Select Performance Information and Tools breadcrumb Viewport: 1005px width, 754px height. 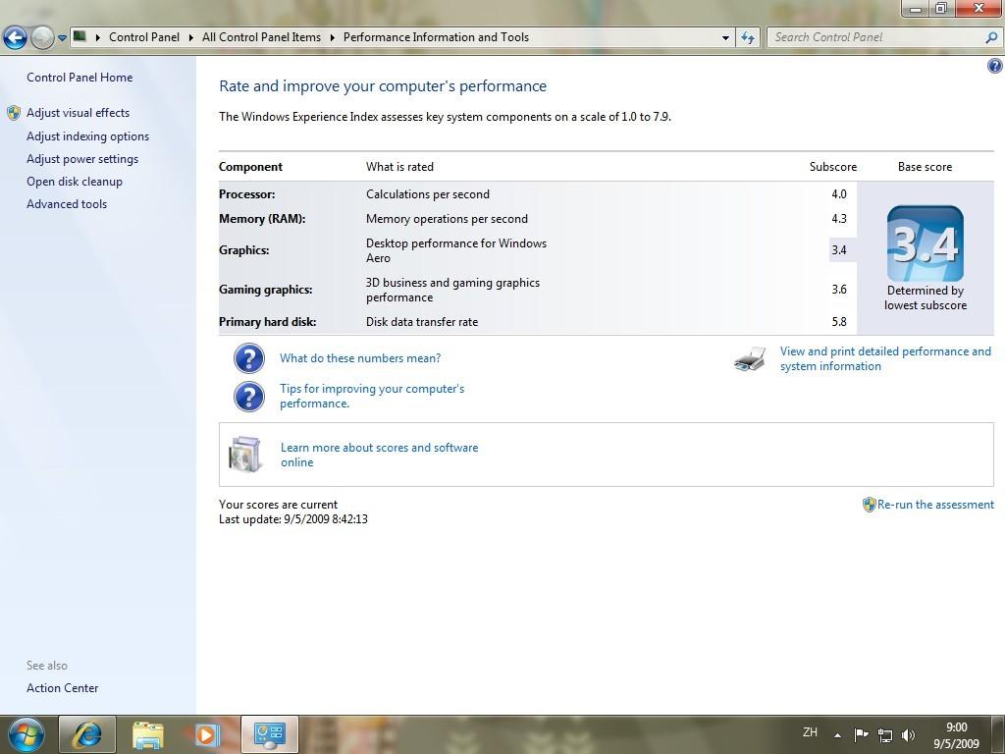[436, 37]
